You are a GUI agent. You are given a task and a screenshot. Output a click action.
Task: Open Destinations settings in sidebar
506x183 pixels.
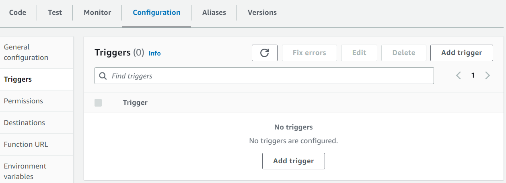coord(25,123)
